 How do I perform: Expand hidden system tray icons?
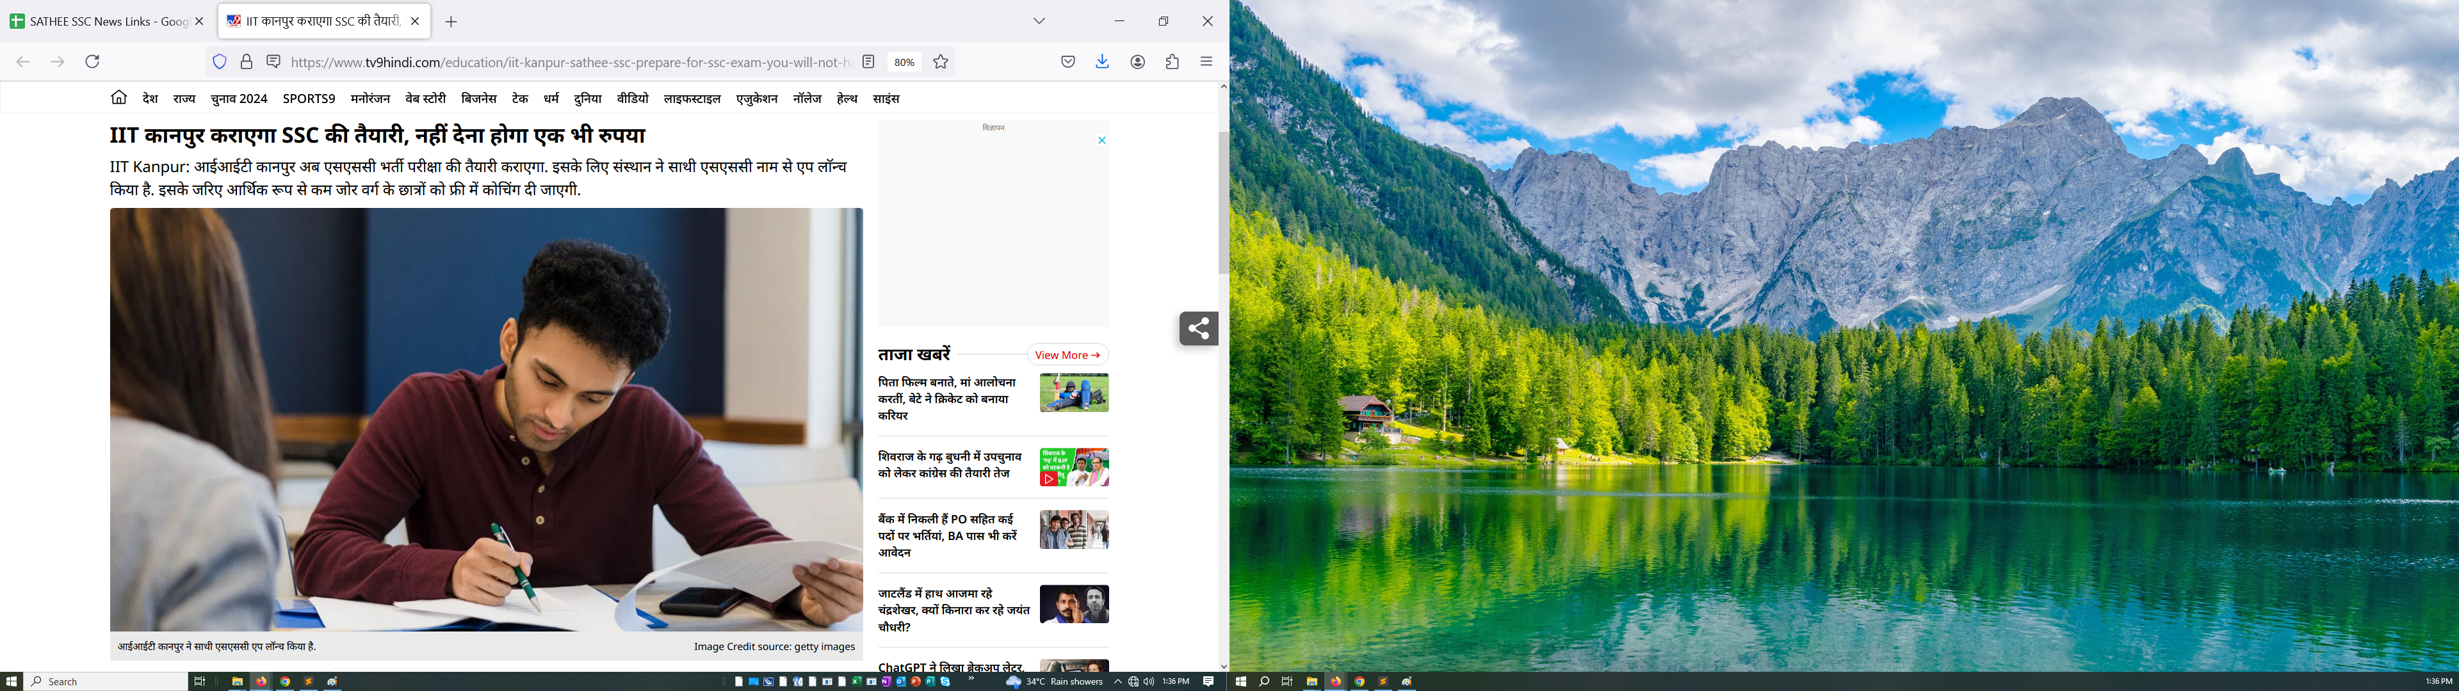click(x=1118, y=681)
